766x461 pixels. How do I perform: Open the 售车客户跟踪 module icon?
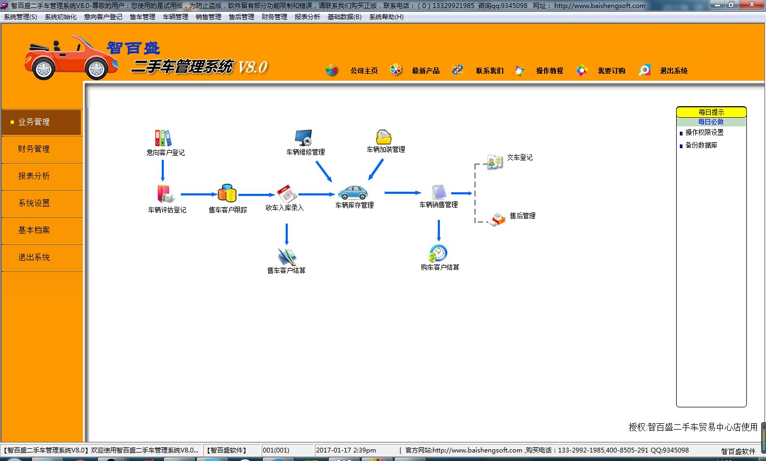(x=228, y=192)
